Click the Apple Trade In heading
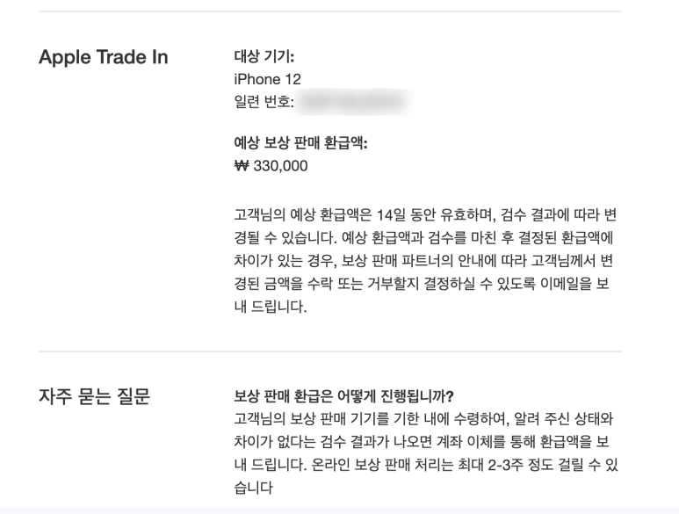This screenshot has width=679, height=514. click(104, 58)
